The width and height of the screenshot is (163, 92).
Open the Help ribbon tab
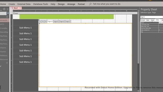click(53, 4)
